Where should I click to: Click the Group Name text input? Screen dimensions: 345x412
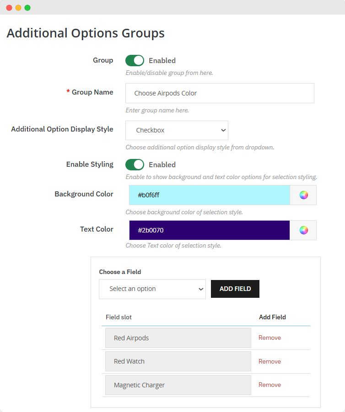click(x=220, y=93)
